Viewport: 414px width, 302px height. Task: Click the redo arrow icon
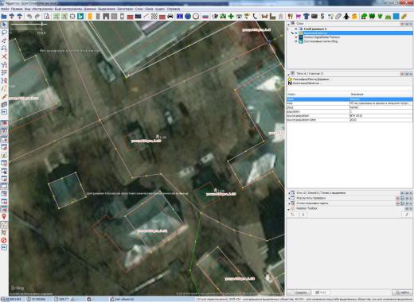(x=37, y=16)
